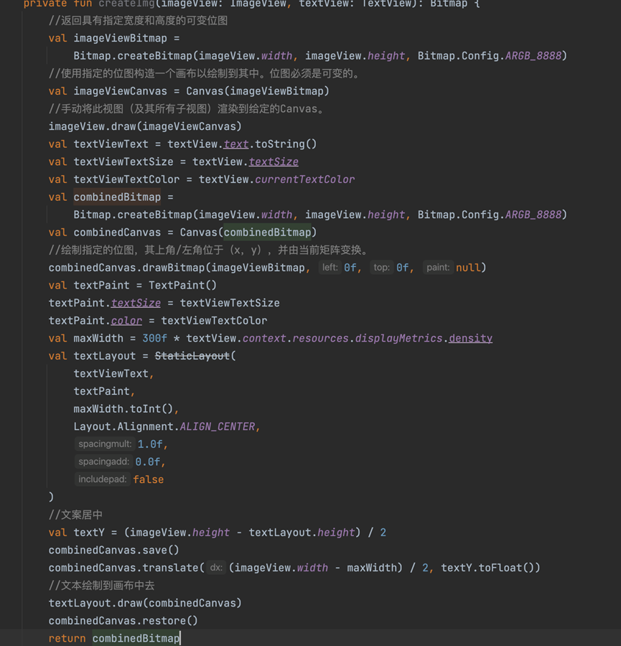Image resolution: width=621 pixels, height=646 pixels.
Task: Click the comment starting with '//手动将此视图'
Action: [187, 109]
